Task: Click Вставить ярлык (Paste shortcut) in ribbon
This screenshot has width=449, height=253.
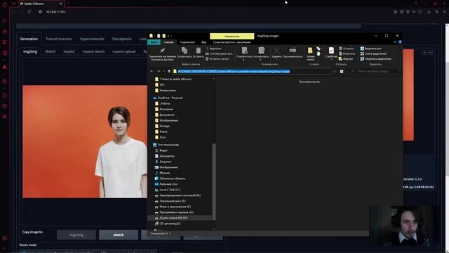Action: [217, 59]
